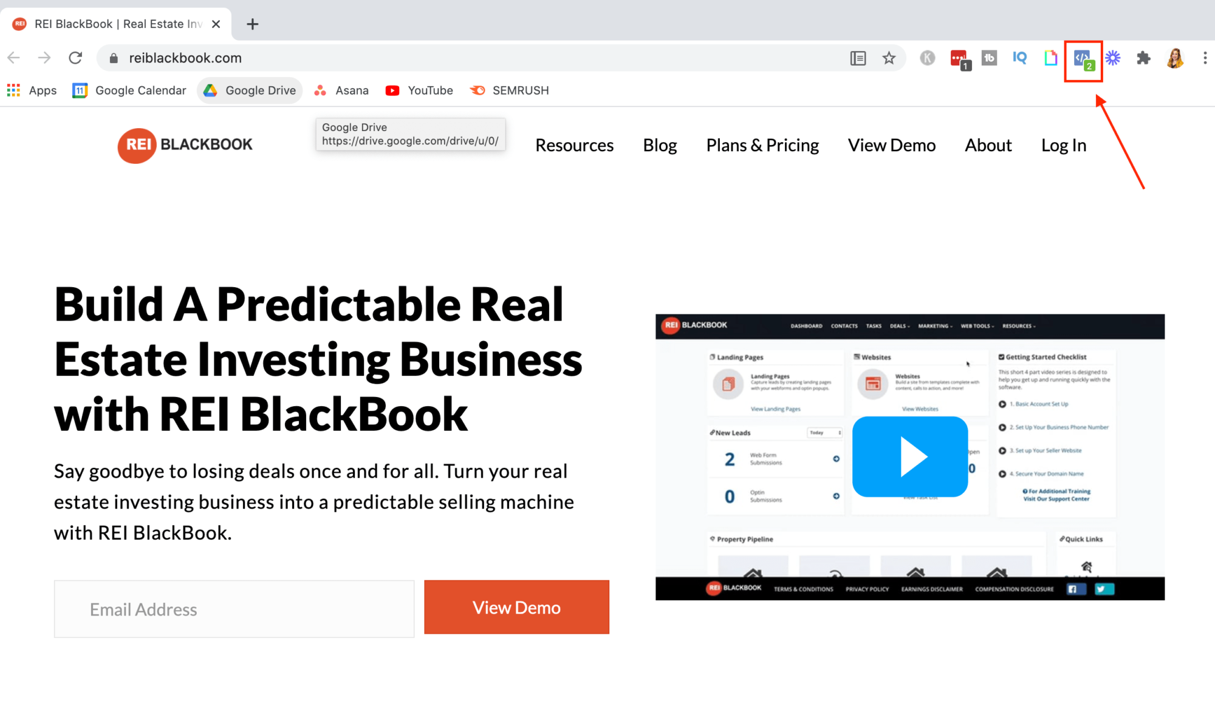Click the View Demo navigation item
The width and height of the screenshot is (1215, 715).
(893, 144)
